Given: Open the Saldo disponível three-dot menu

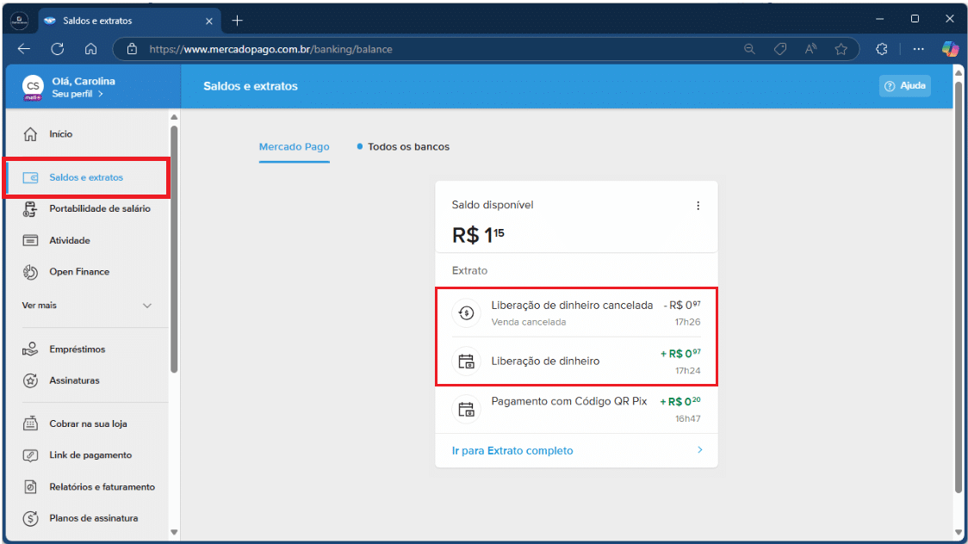Looking at the screenshot, I should point(698,206).
